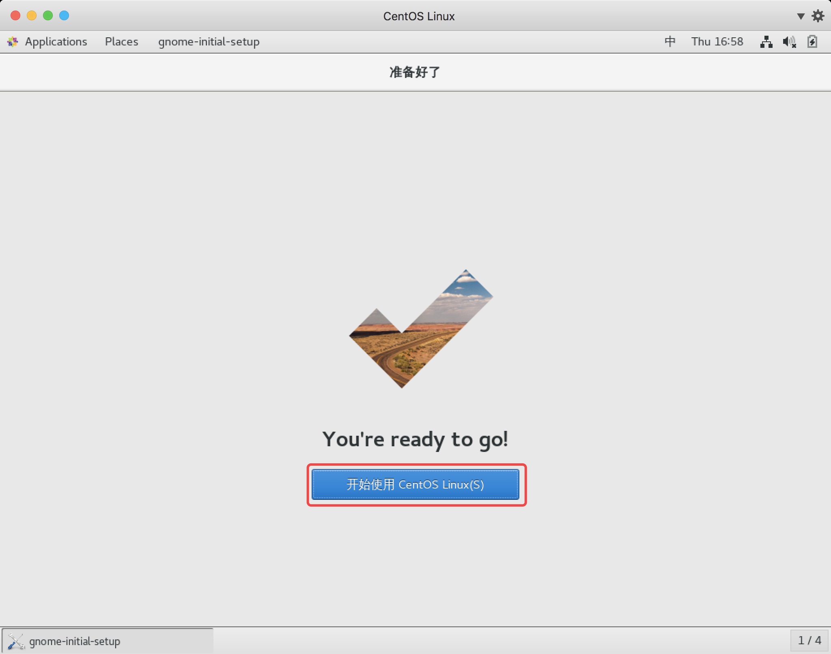Click the wired network status icon
This screenshot has height=654, width=831.
click(766, 41)
